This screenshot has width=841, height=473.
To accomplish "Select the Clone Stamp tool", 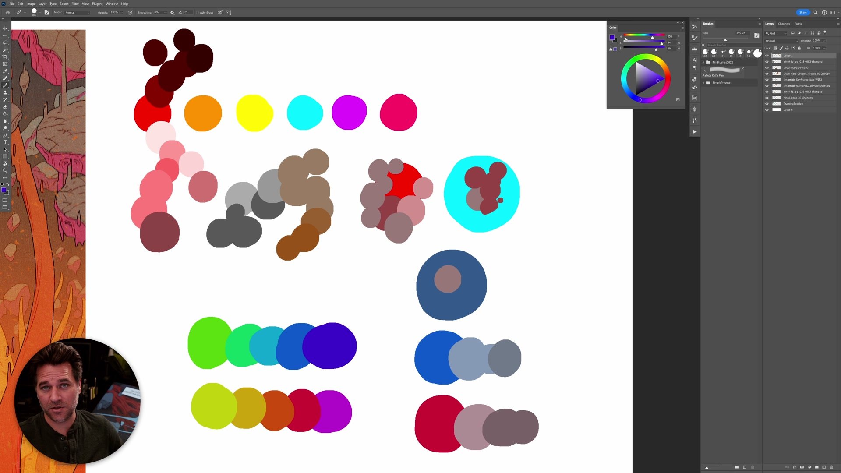I will 5,92.
